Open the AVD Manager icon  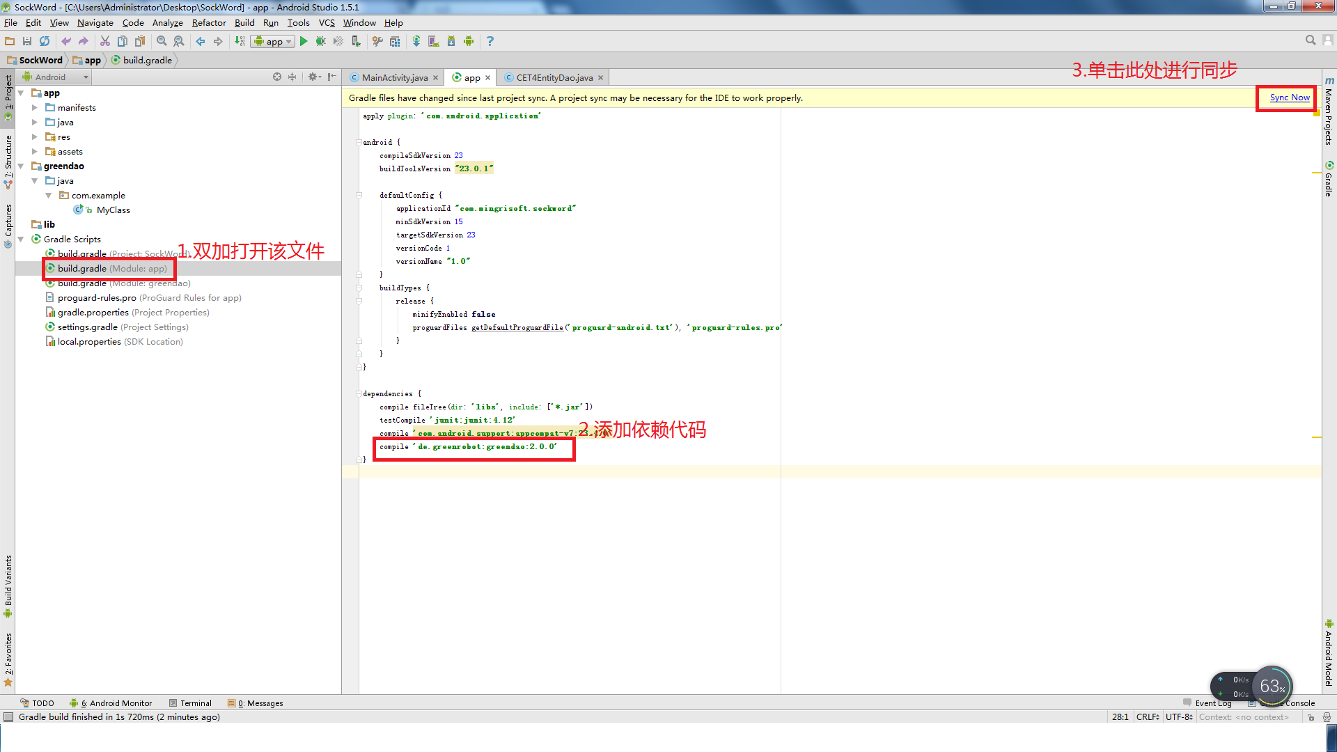tap(434, 41)
